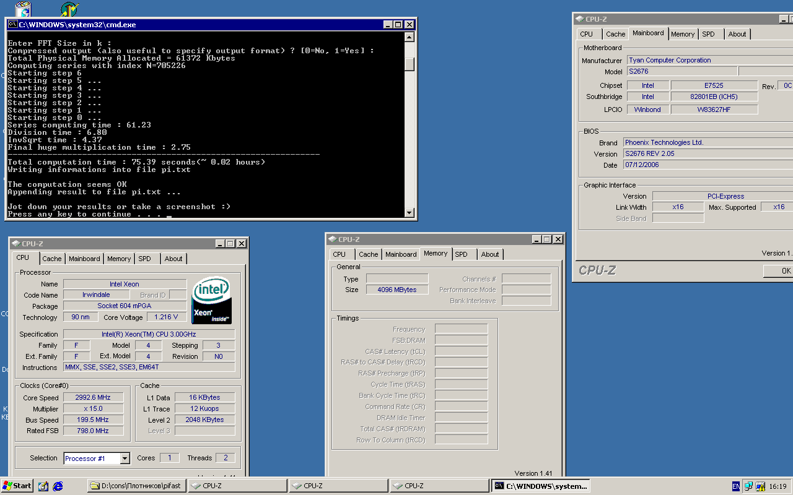Image resolution: width=793 pixels, height=495 pixels.
Task: Open the Recycle Bin desktop icon
Action: tap(24, 8)
